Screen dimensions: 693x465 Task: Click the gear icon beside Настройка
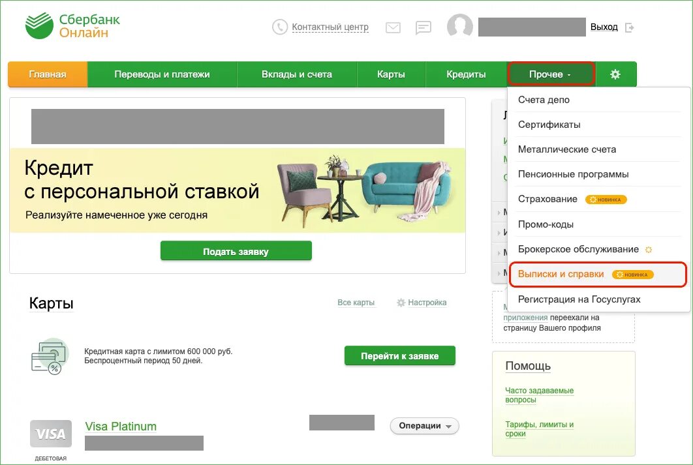tap(401, 303)
